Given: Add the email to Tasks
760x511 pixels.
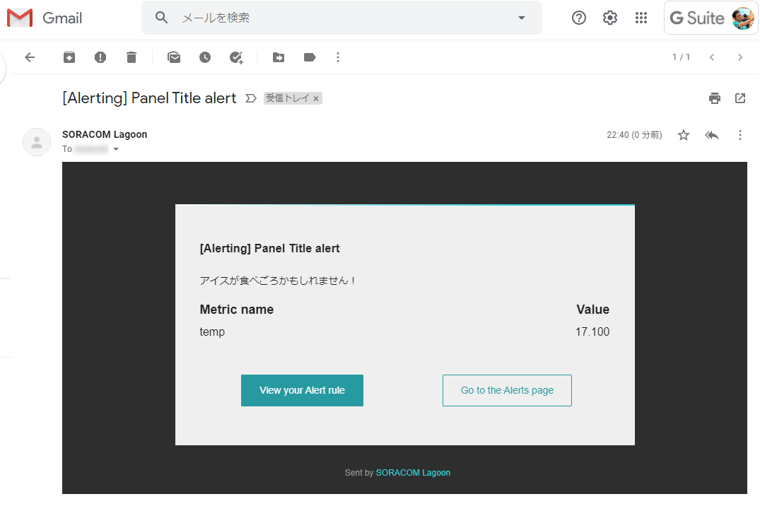Looking at the screenshot, I should (236, 57).
